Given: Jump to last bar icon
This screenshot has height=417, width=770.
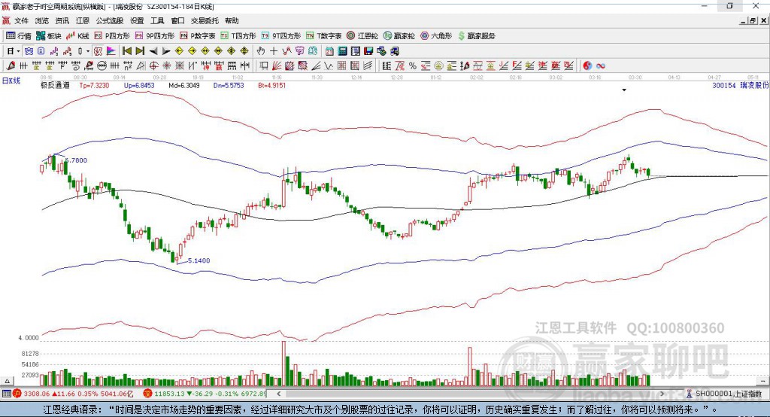Looking at the screenshot, I should pyautogui.click(x=140, y=51).
